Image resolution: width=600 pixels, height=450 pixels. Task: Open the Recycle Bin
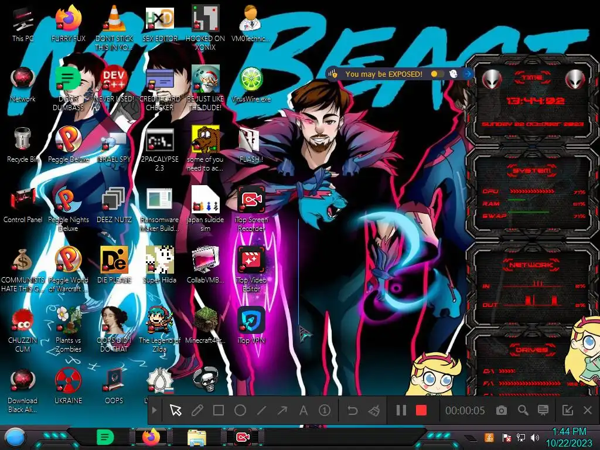pos(23,145)
